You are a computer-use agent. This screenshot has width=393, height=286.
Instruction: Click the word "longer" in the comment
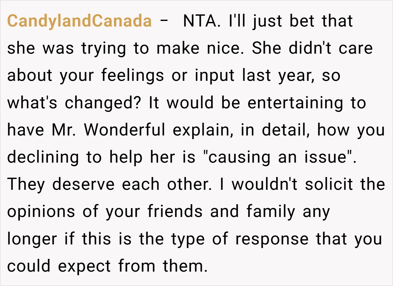(32, 239)
